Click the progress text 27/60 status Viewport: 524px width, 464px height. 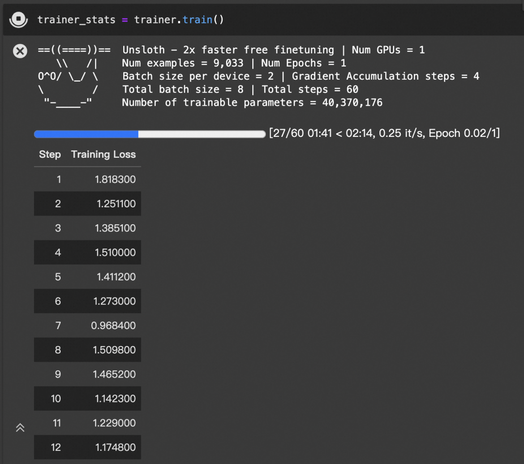[384, 133]
